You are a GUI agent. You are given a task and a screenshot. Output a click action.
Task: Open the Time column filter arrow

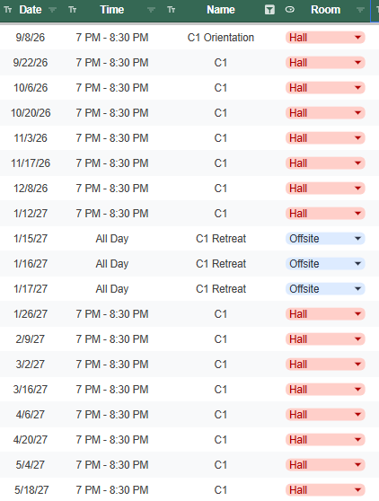click(151, 10)
